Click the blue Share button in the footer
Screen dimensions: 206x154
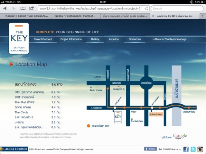click(x=150, y=149)
